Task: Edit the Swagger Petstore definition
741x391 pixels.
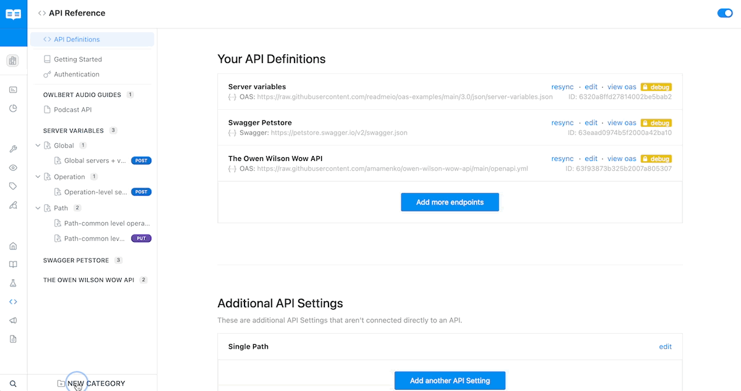Action: point(591,123)
